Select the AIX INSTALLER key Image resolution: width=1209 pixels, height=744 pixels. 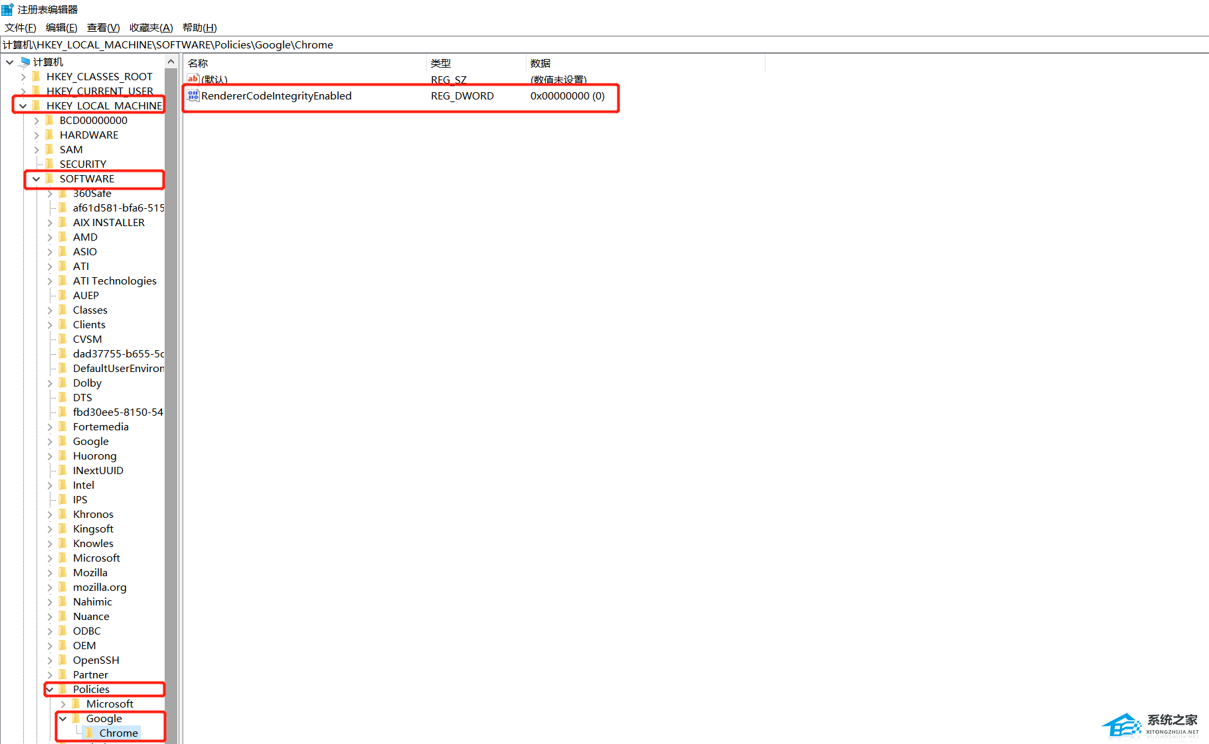coord(109,222)
